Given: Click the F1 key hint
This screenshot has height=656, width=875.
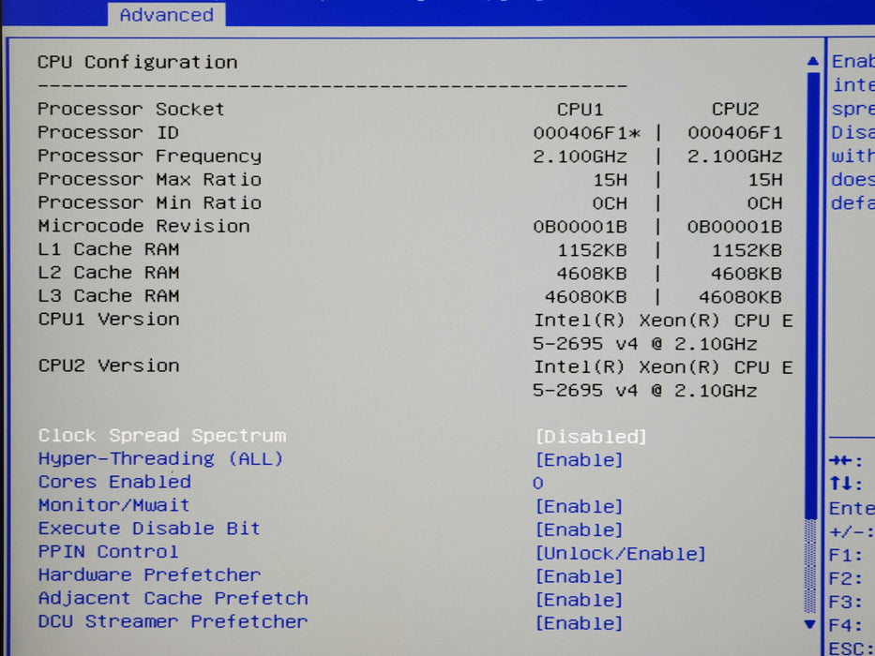Looking at the screenshot, I should tap(846, 556).
